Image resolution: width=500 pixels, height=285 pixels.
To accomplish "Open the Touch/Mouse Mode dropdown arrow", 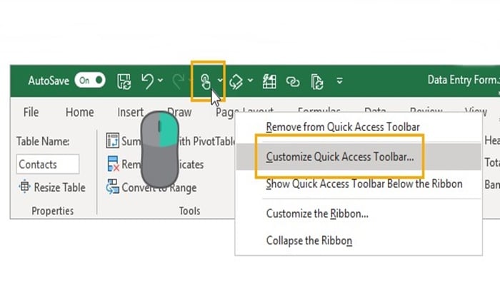I will [220, 81].
